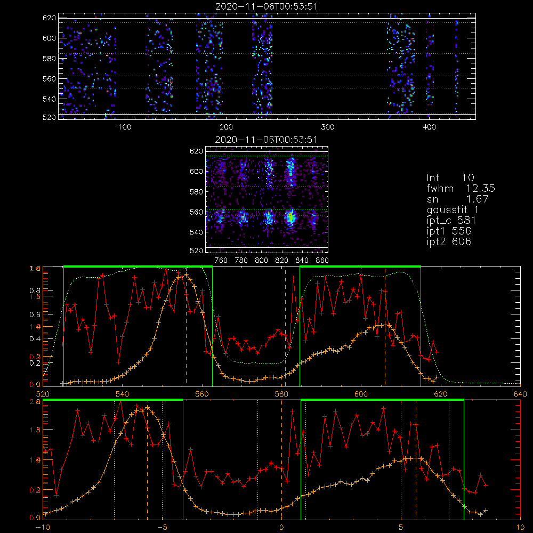Click the "0" x-axis label of the bottom plot
The height and width of the screenshot is (533, 533).
(x=281, y=528)
